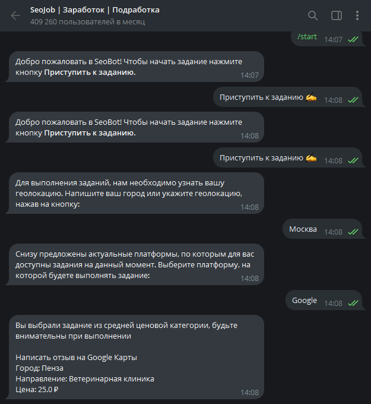This screenshot has width=371, height=404.
Task: Click read checkmarks next to Москва
Action: (353, 232)
